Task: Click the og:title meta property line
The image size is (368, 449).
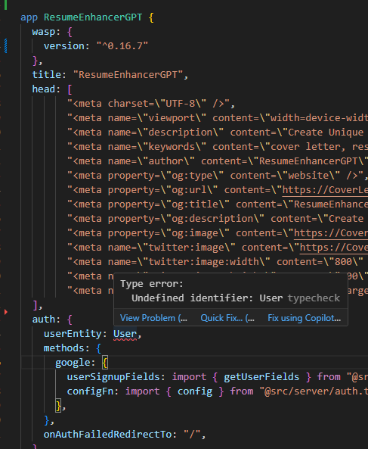Action: click(x=218, y=204)
